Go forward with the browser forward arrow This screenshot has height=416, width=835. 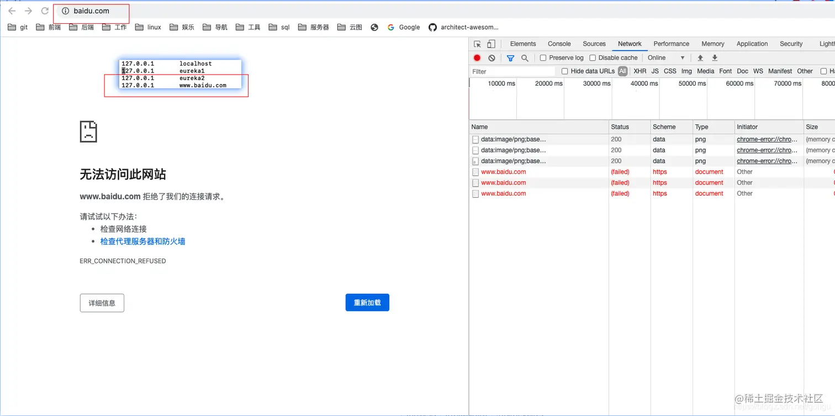(x=28, y=11)
